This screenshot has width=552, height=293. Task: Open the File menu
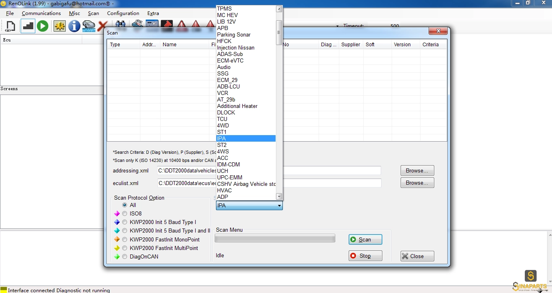tap(10, 13)
